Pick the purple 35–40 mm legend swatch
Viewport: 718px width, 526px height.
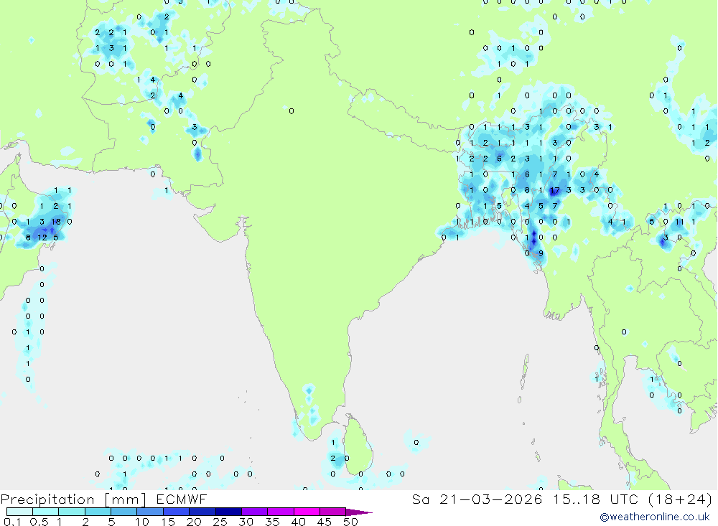[x=280, y=512]
